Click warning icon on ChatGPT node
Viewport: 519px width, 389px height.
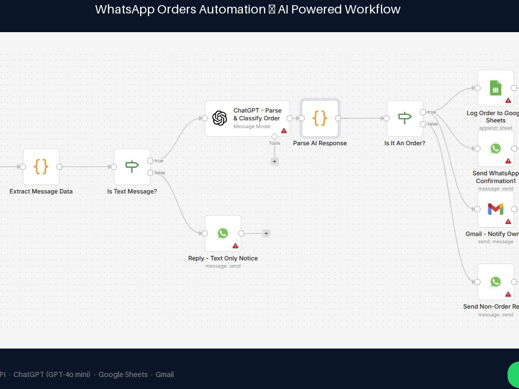pyautogui.click(x=284, y=131)
